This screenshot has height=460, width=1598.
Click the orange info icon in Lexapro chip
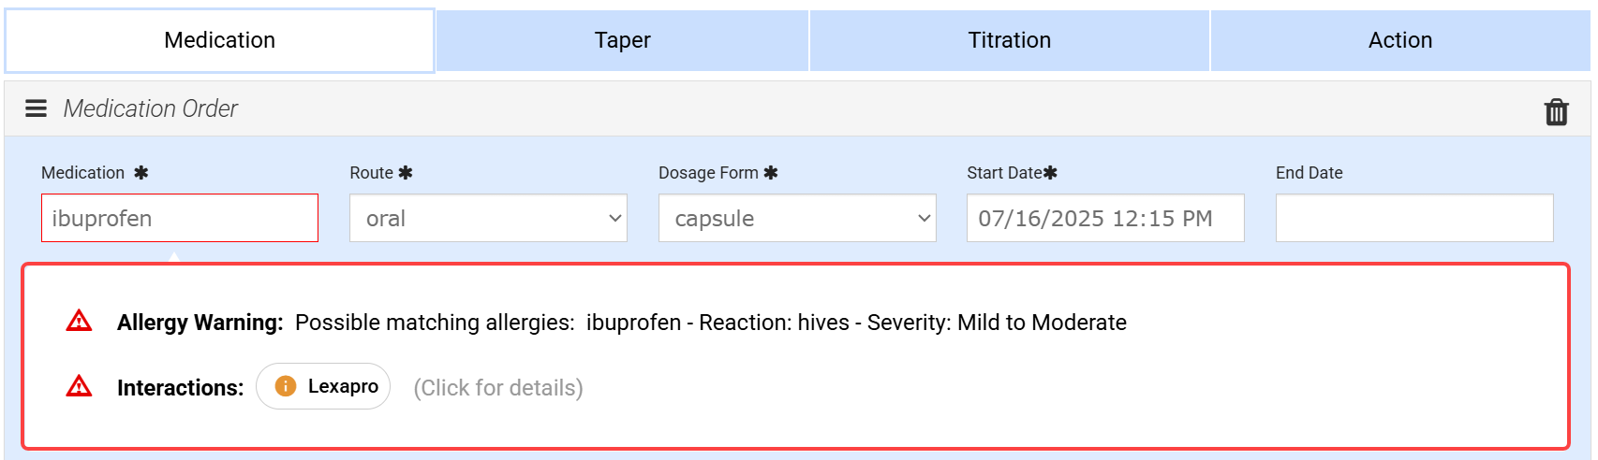coord(286,386)
